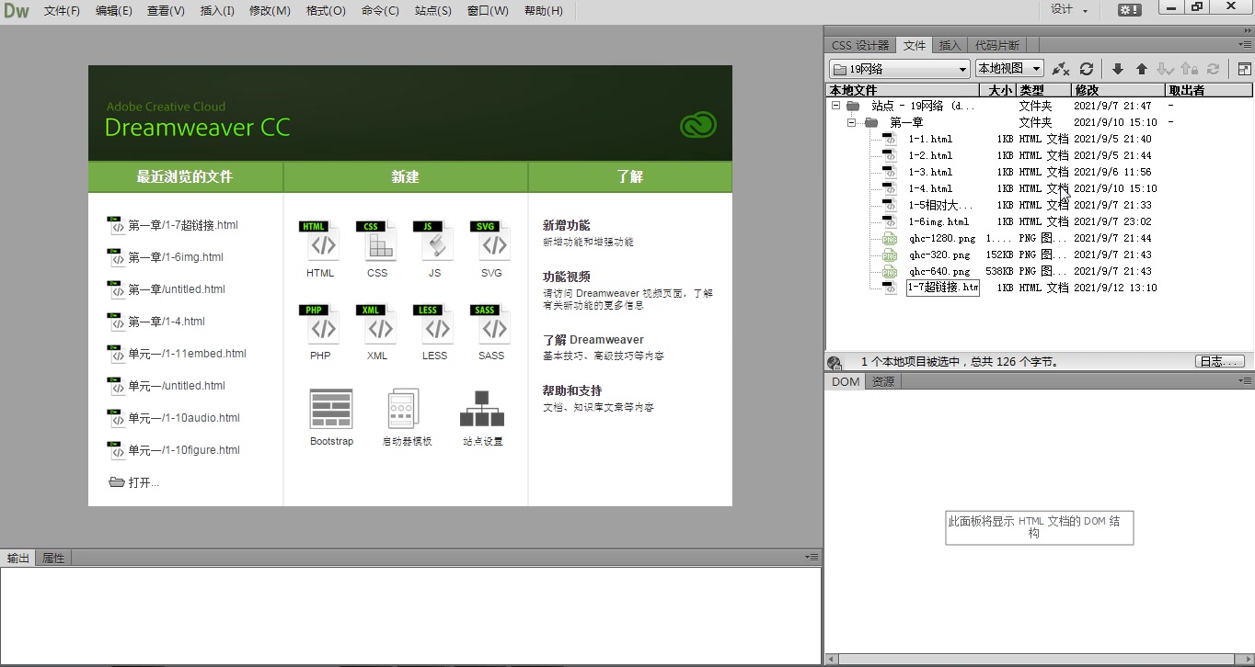The width and height of the screenshot is (1255, 667).
Task: Select the 1-6img.html file
Action: [x=938, y=221]
